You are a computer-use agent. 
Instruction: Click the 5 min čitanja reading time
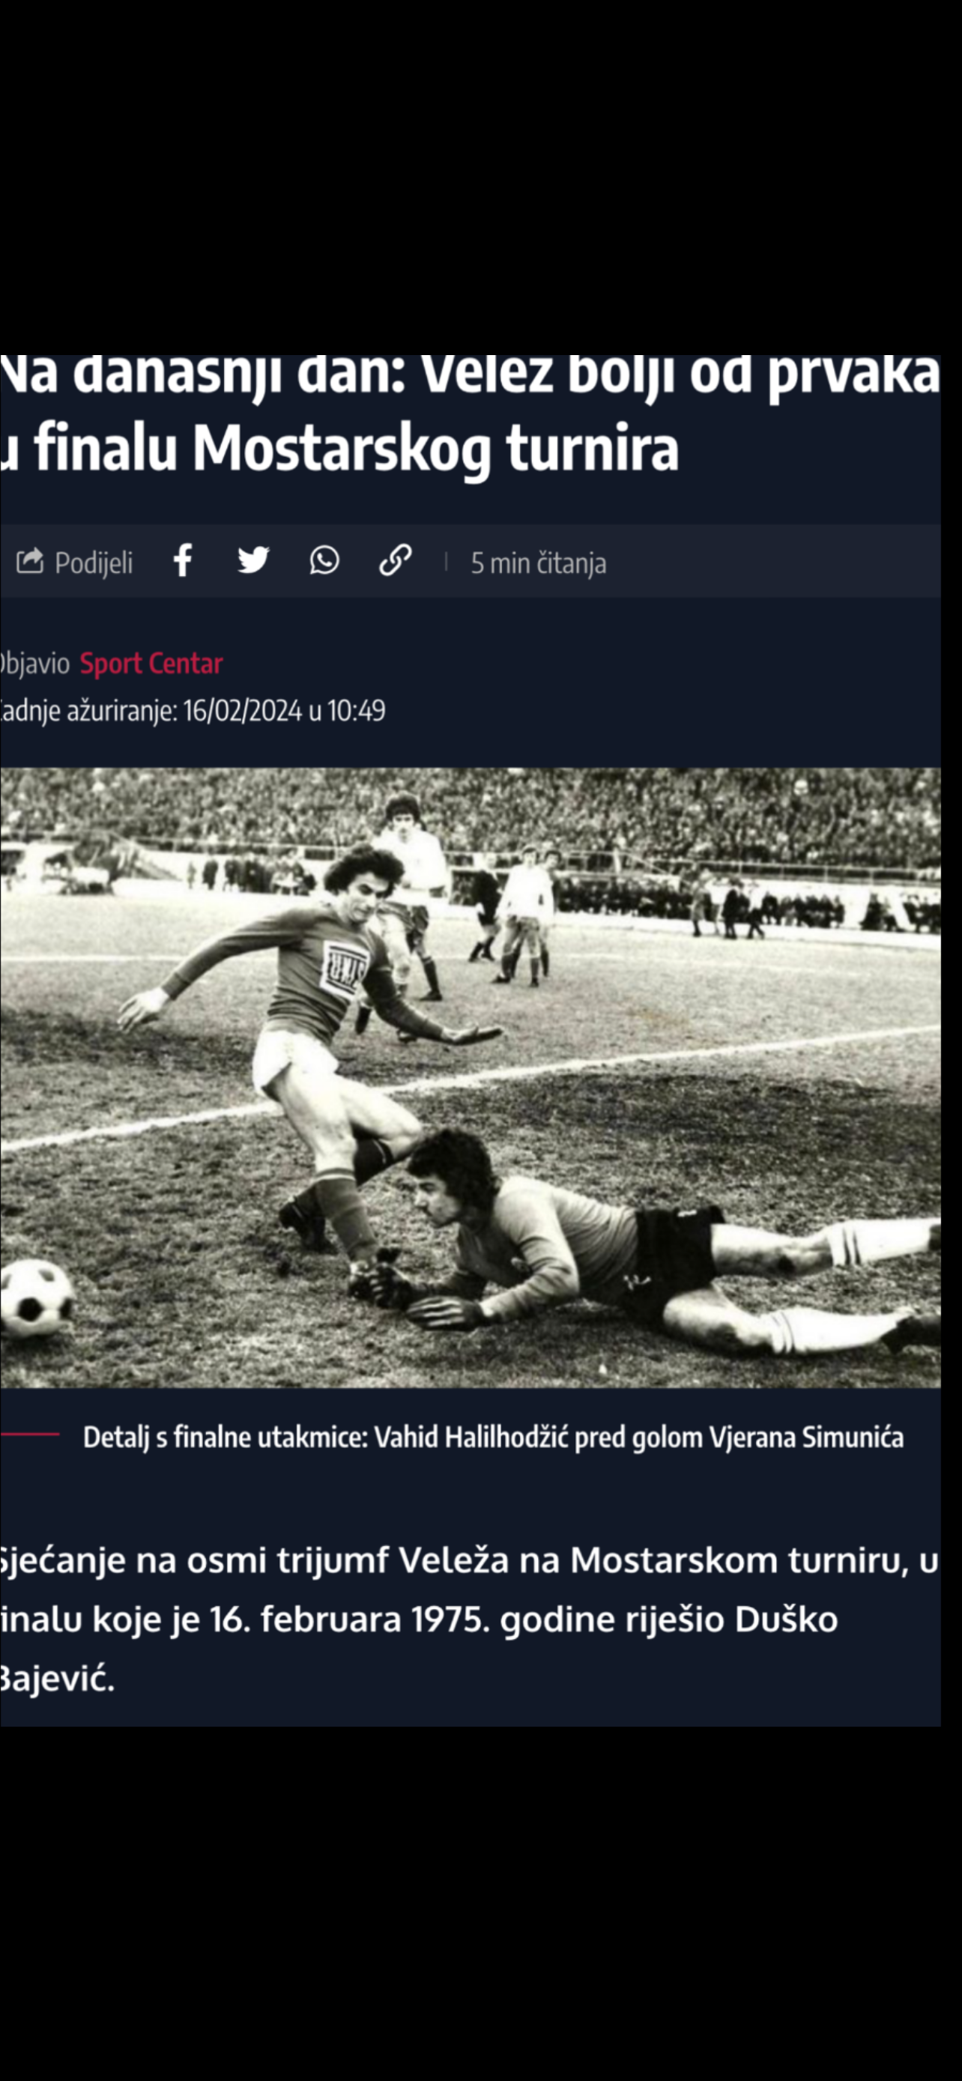pos(538,563)
